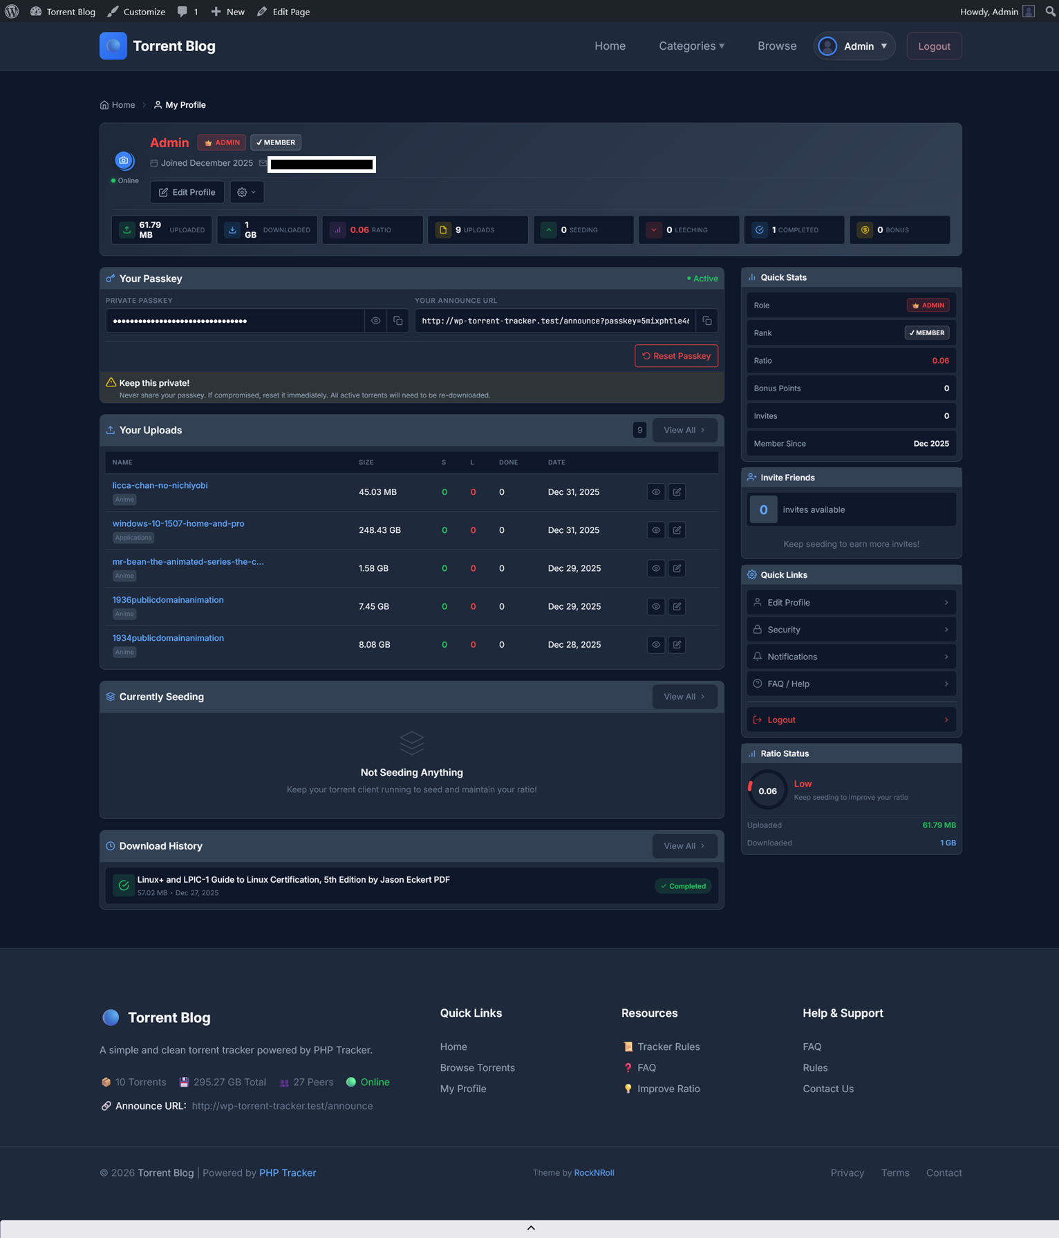Image resolution: width=1059 pixels, height=1238 pixels.
Task: Click the announce URL field
Action: [x=555, y=321]
